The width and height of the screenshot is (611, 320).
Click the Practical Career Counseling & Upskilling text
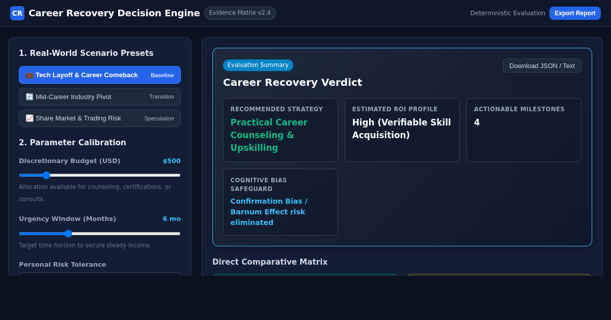(x=269, y=135)
